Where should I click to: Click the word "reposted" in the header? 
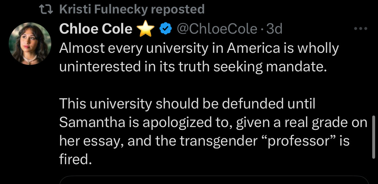pyautogui.click(x=177, y=9)
